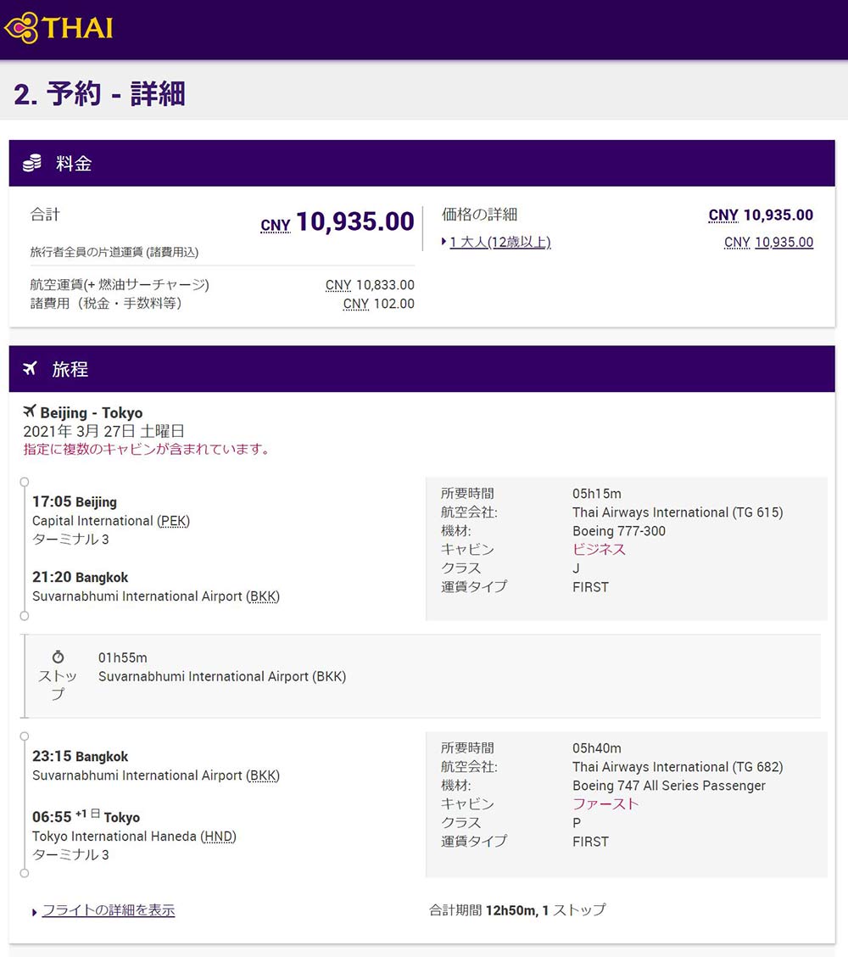
Task: Click the 01h55m stopover duration
Action: (x=123, y=658)
